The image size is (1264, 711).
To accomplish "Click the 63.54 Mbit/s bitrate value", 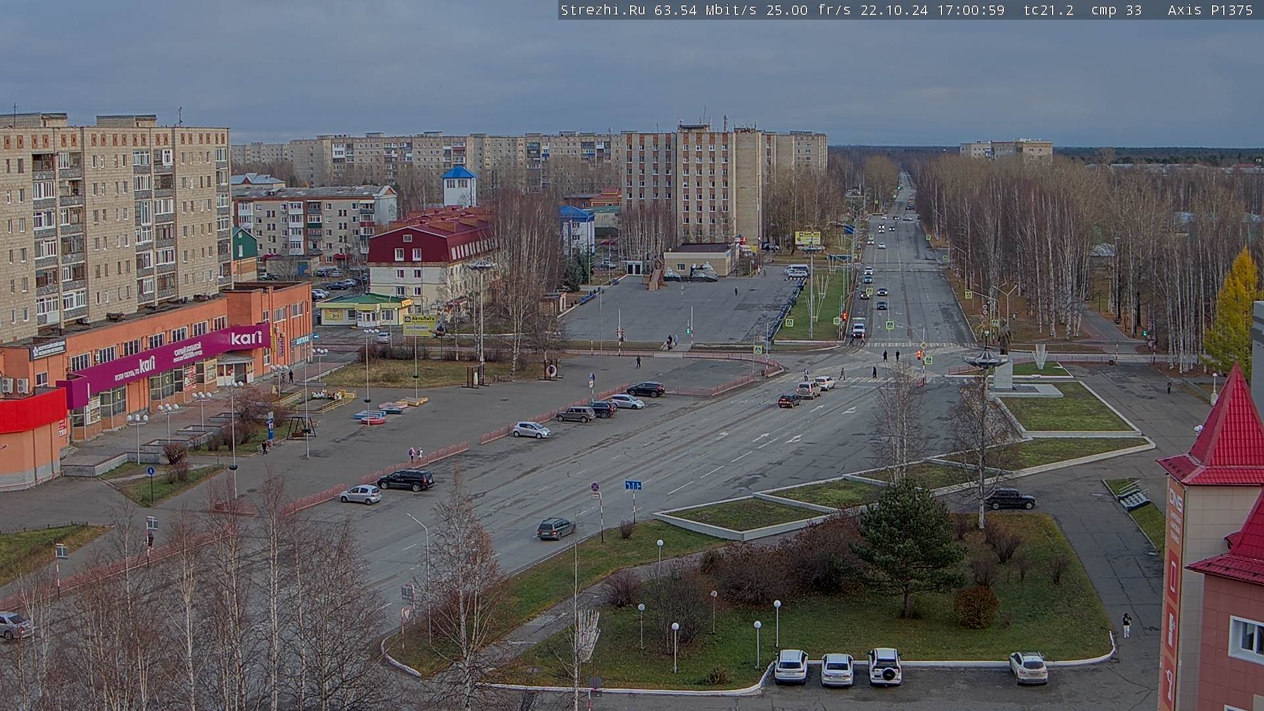I will coord(705,10).
